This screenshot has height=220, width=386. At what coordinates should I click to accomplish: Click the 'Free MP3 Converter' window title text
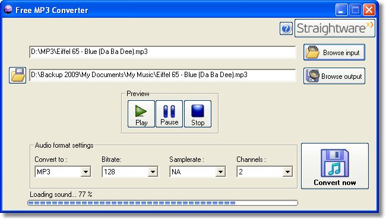(52, 10)
